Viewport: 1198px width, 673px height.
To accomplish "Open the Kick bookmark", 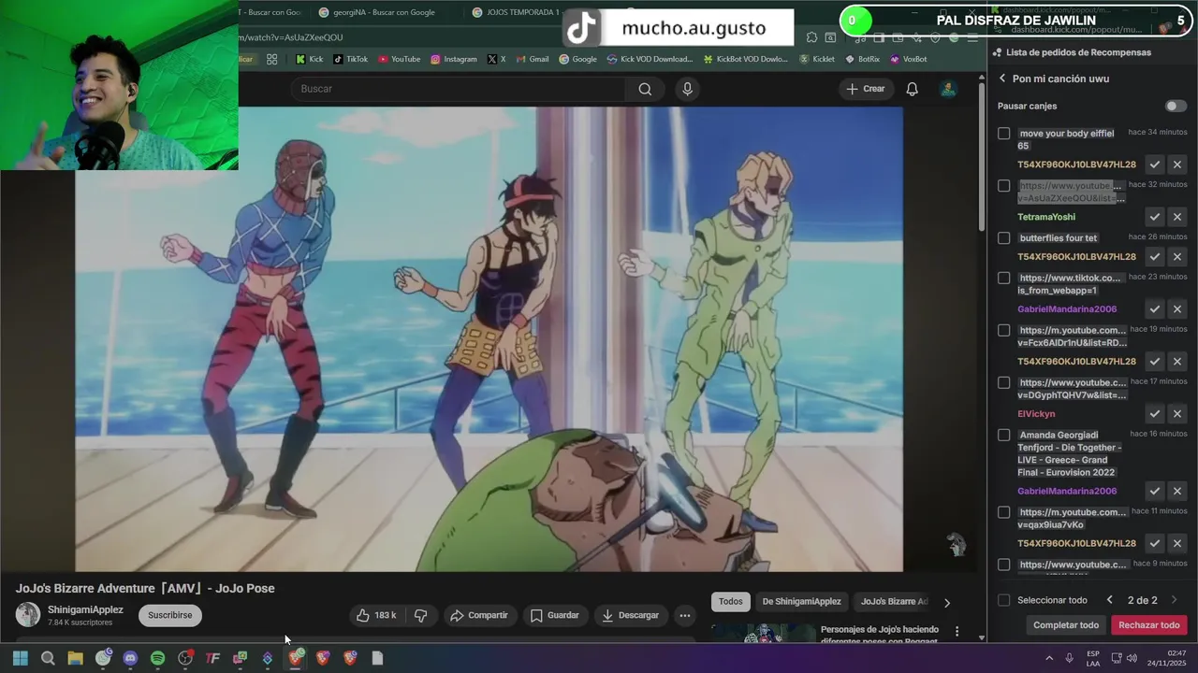I will (x=310, y=59).
